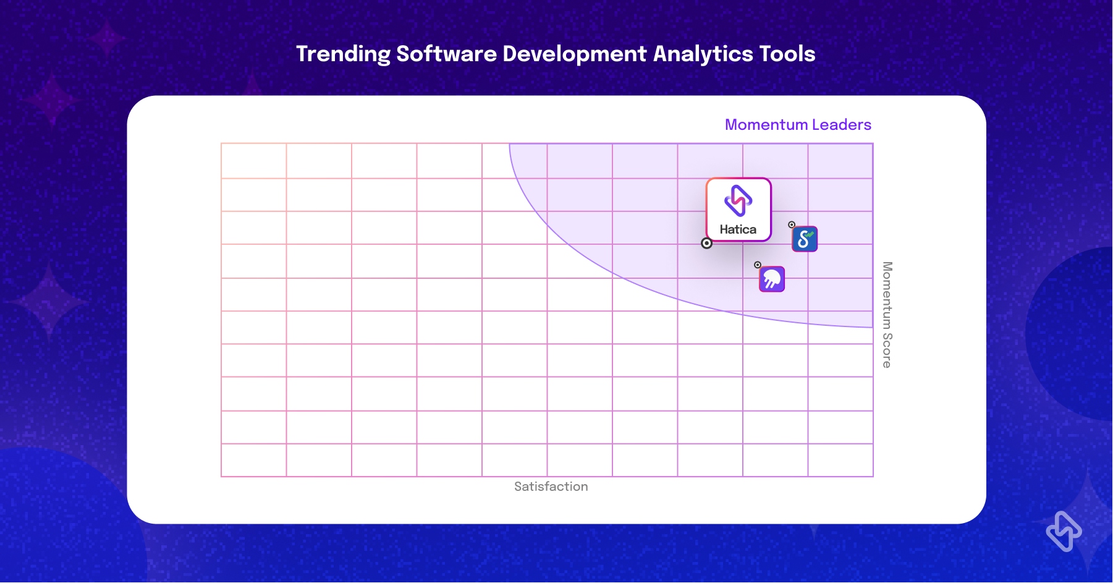This screenshot has height=583, width=1113.
Task: Select the blue S logo icon
Action: pos(805,239)
